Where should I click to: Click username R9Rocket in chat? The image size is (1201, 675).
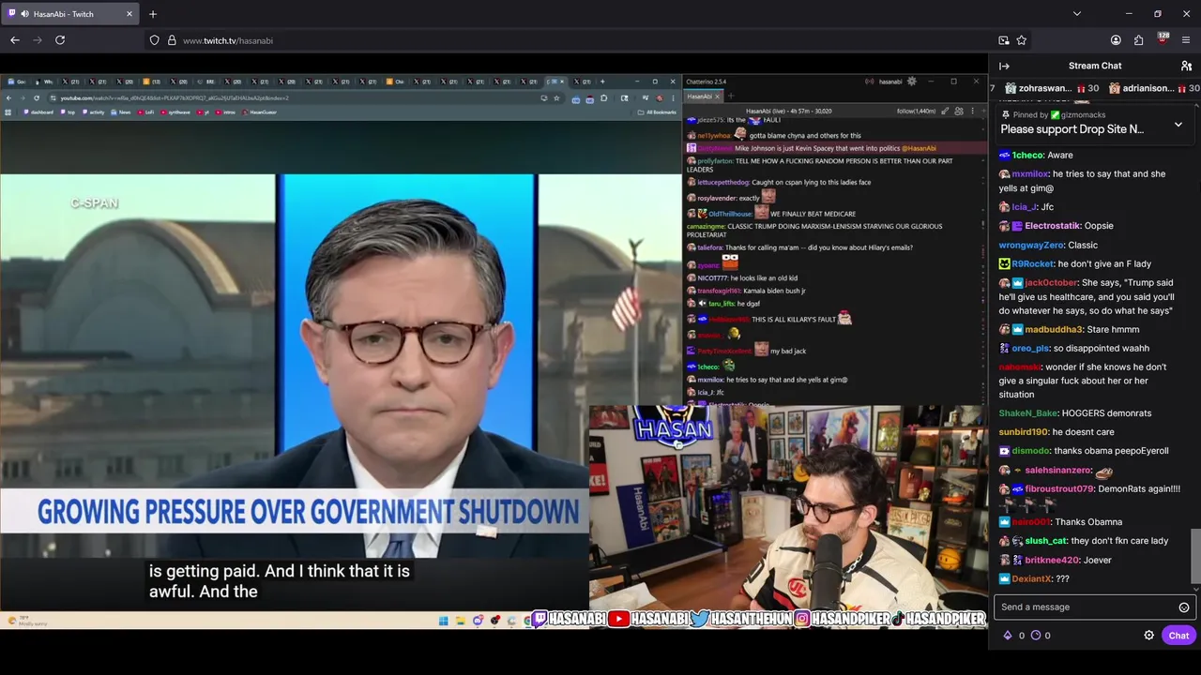coord(1032,264)
